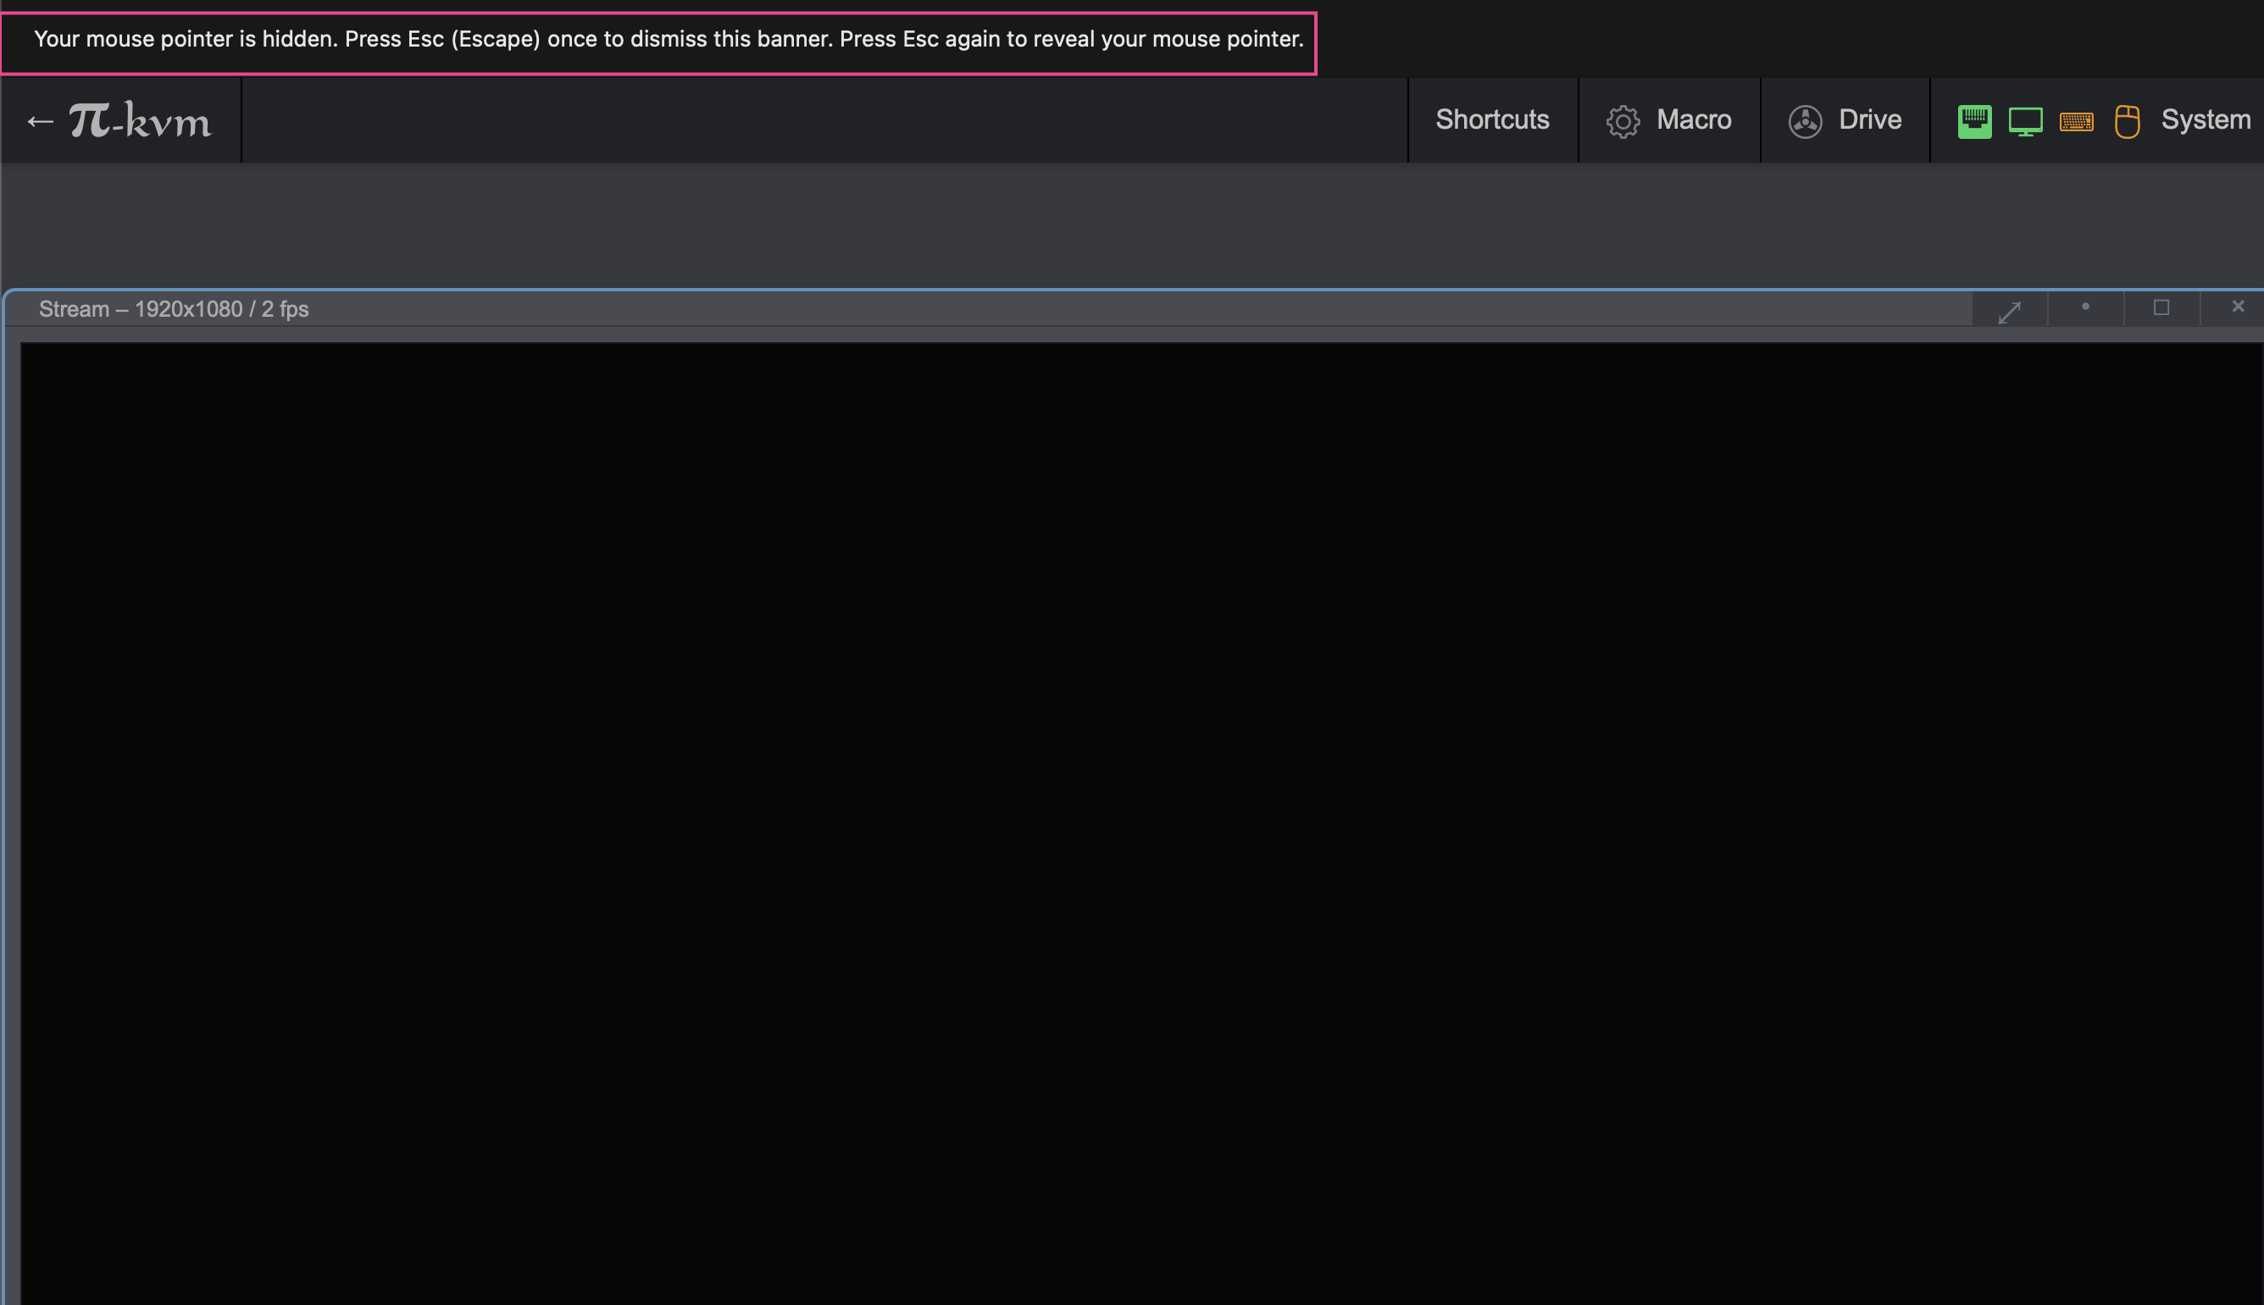Click inside the black stream video area
The image size is (2264, 1305).
pos(1139,807)
